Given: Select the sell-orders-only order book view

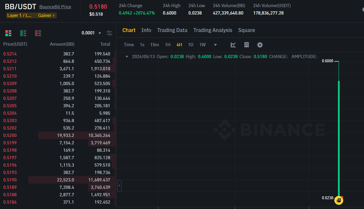Looking at the screenshot, I should click(x=38, y=33).
